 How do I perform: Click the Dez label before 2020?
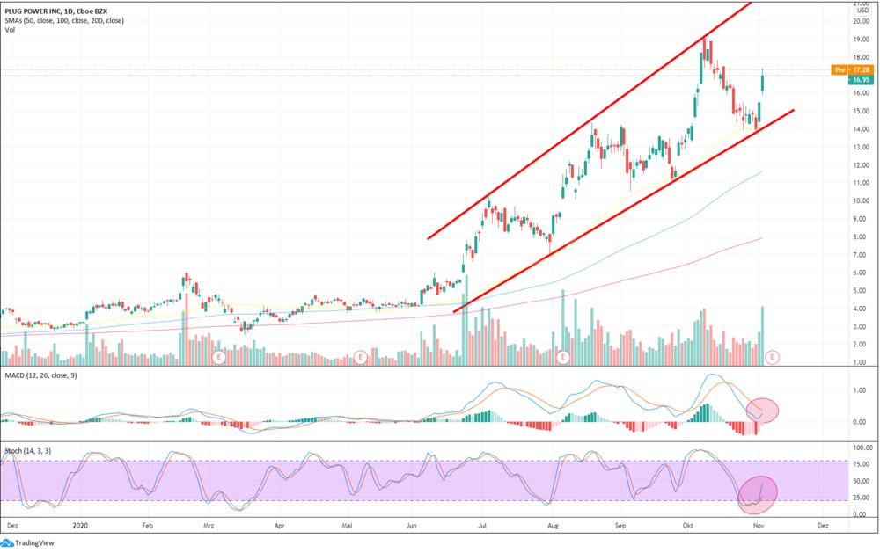click(12, 526)
